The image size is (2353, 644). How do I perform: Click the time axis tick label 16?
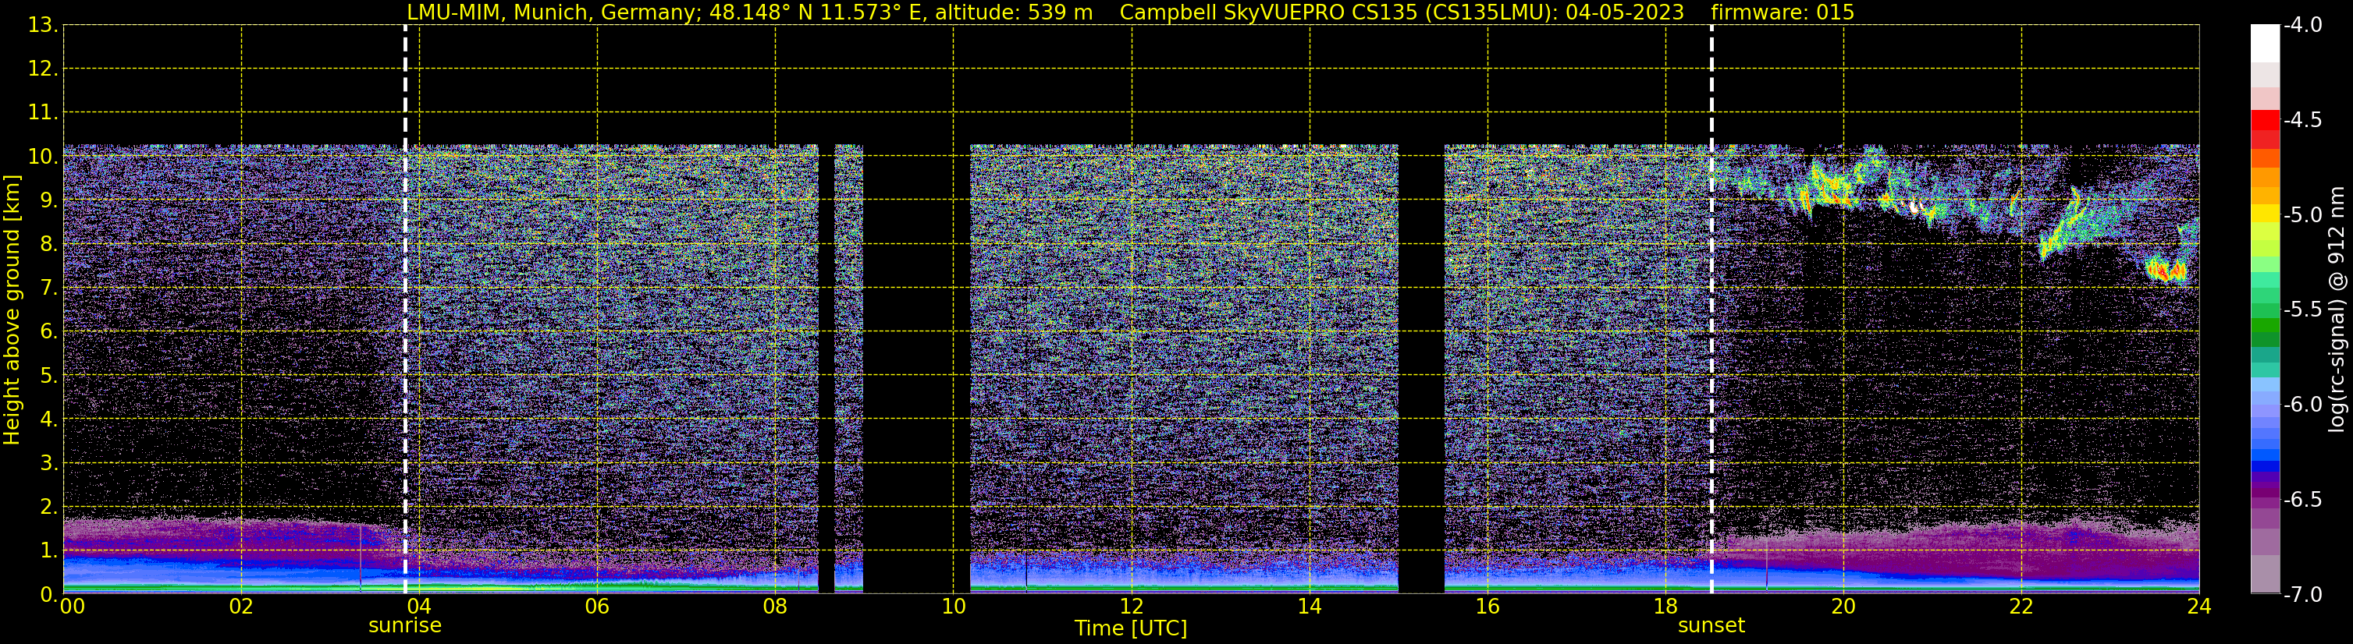click(x=1488, y=607)
